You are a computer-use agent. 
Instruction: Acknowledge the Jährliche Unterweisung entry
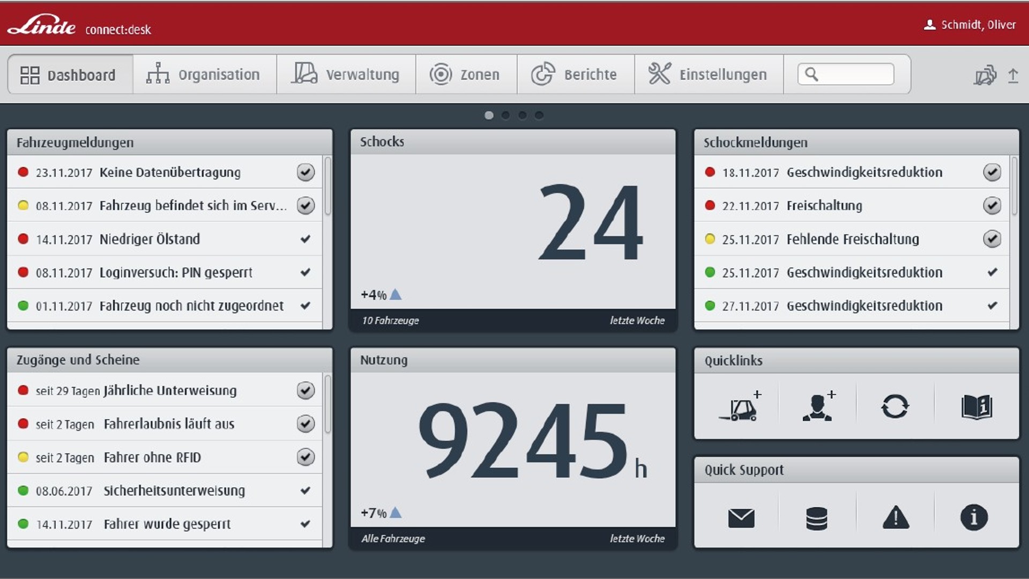tap(305, 390)
